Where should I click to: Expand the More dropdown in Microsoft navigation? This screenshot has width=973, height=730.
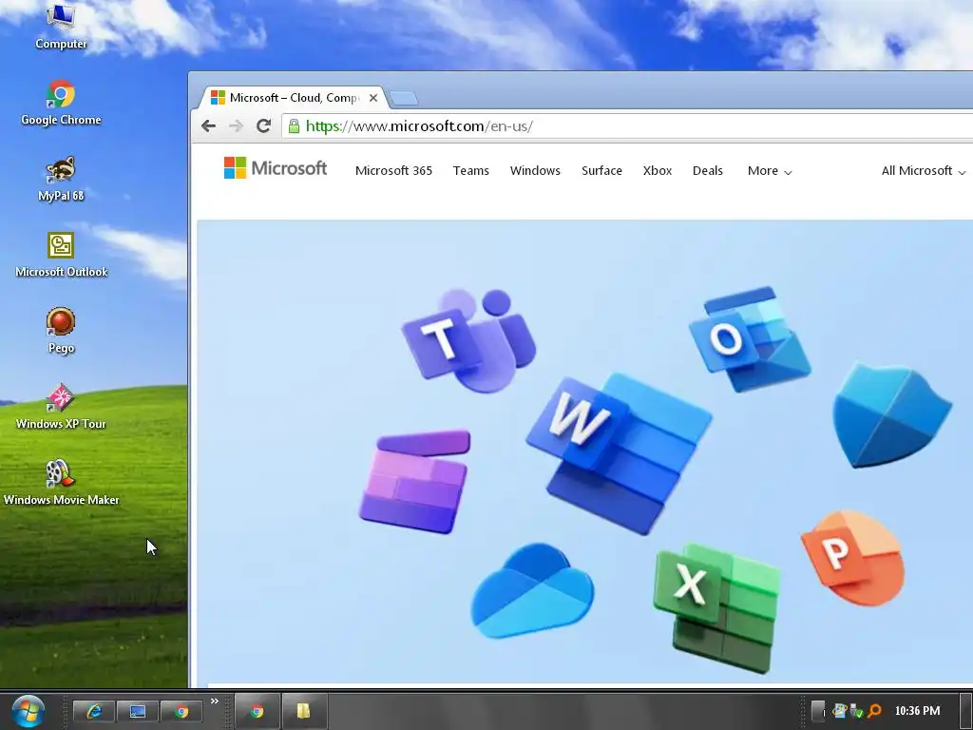pos(770,171)
